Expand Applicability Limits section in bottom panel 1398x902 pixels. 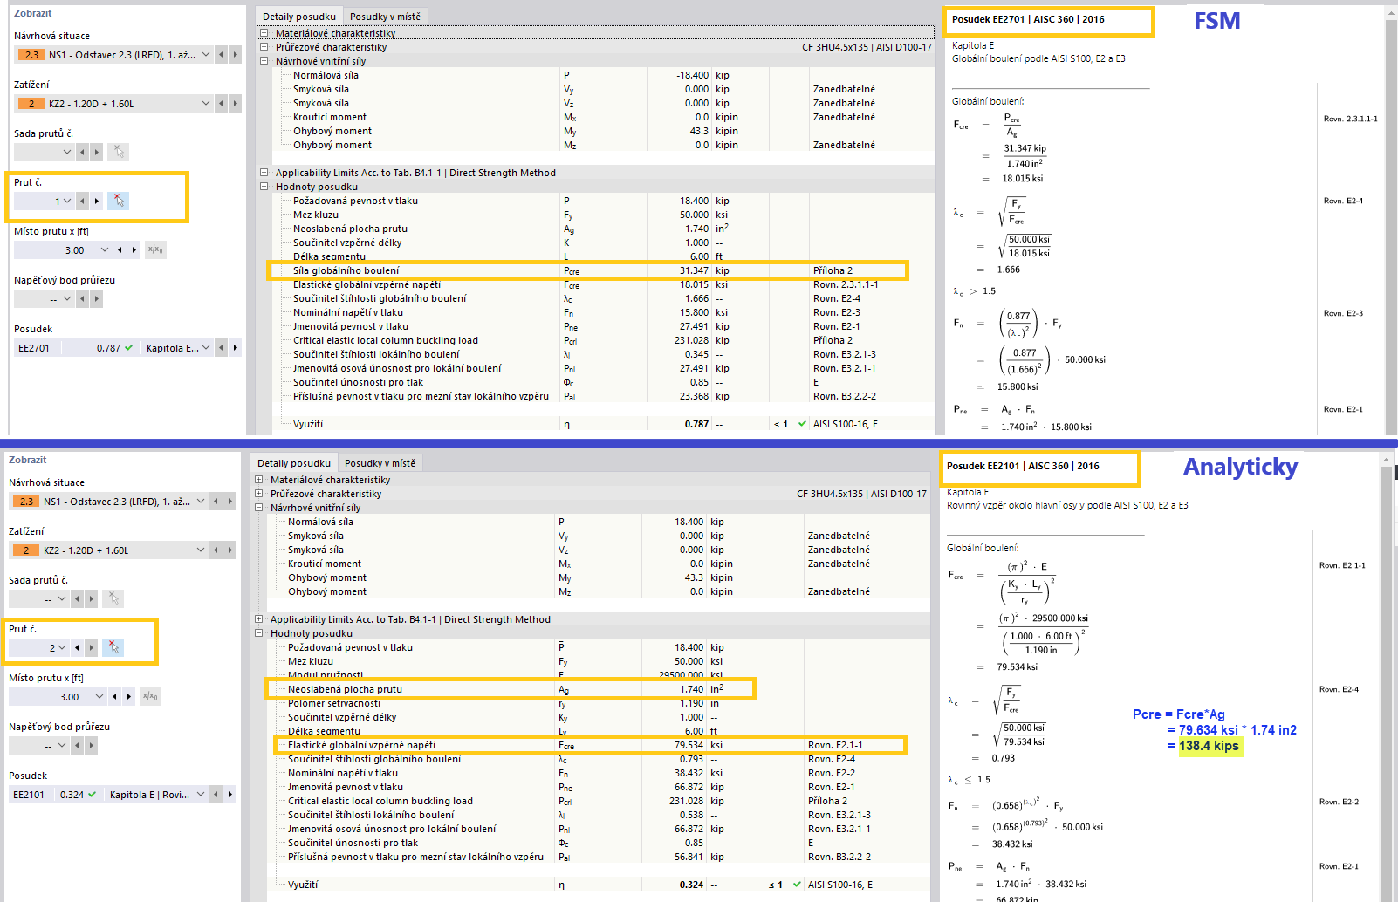coord(259,619)
